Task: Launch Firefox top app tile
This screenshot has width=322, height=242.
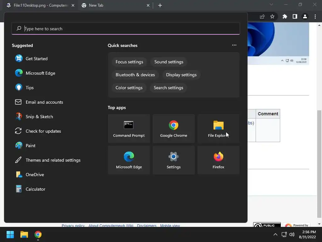Action: (218, 160)
